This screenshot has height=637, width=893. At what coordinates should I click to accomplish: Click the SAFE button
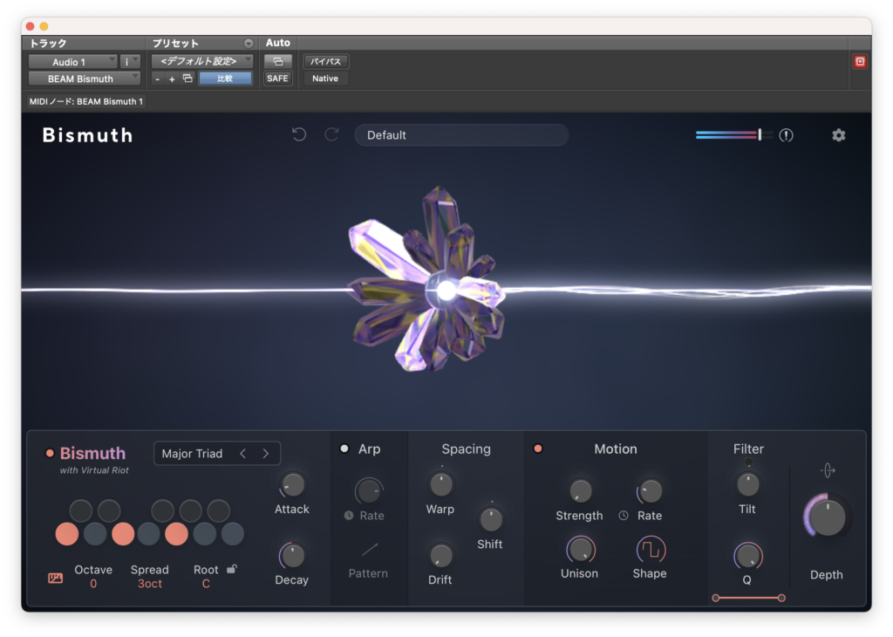(278, 79)
